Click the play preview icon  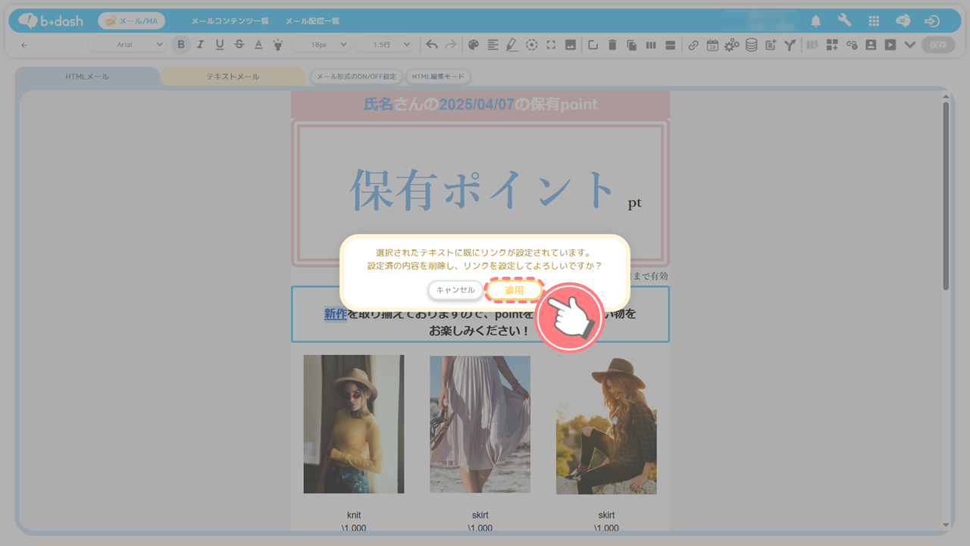[x=890, y=45]
